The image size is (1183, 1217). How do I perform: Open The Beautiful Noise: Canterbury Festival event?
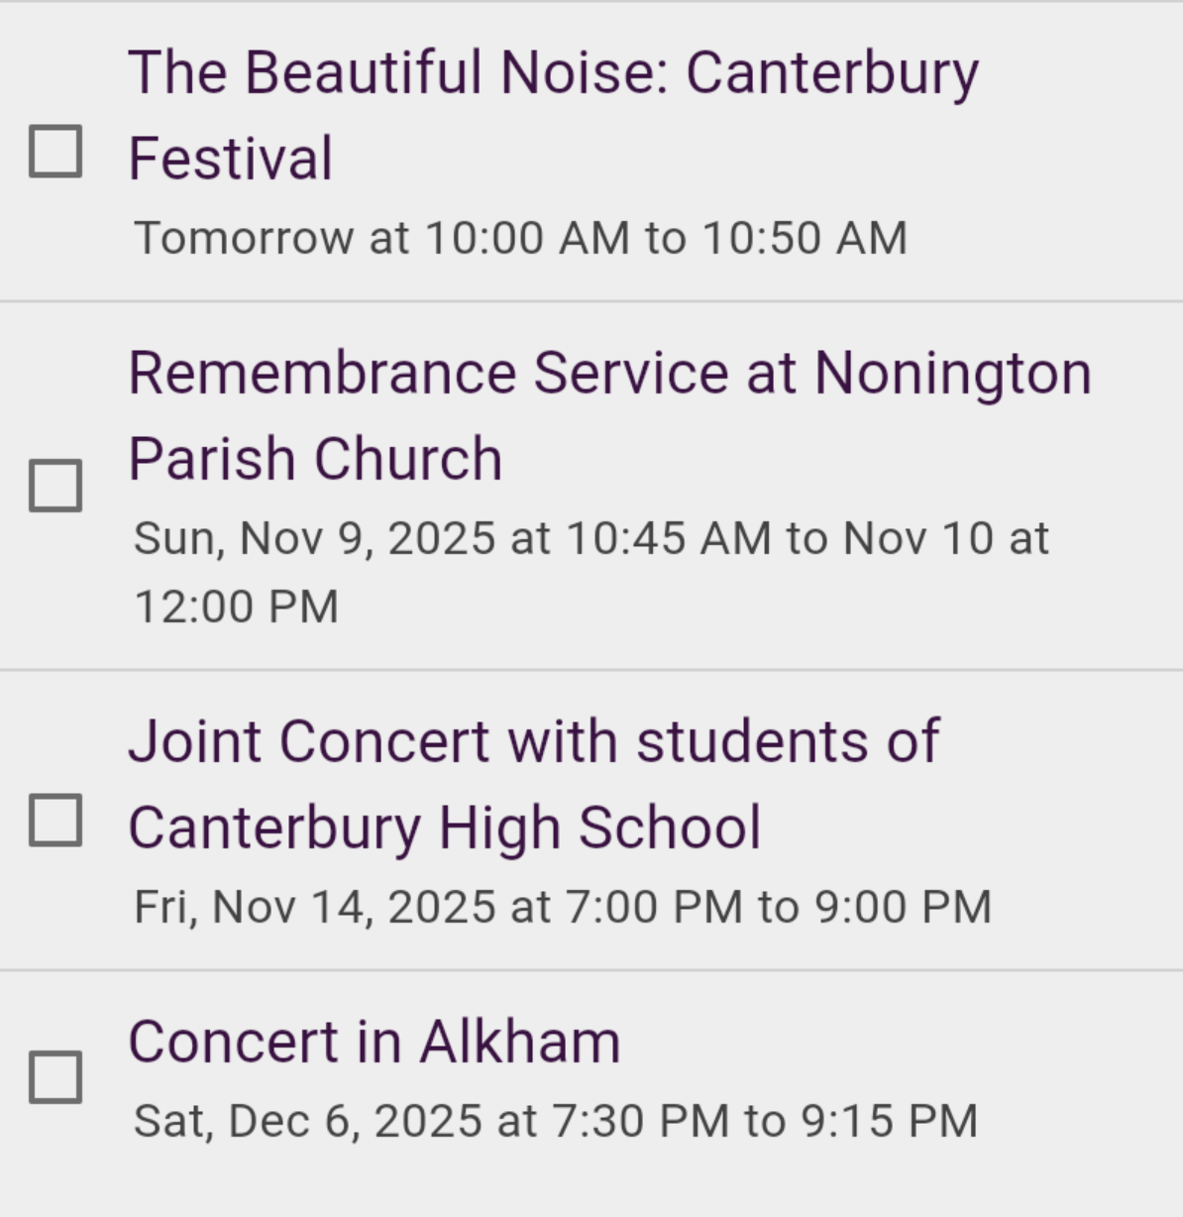point(553,73)
